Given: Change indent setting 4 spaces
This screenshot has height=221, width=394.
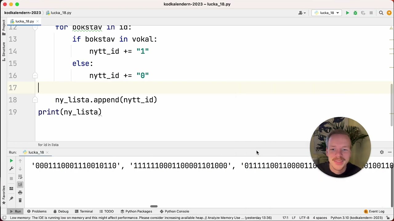Looking at the screenshot, I should (320, 218).
